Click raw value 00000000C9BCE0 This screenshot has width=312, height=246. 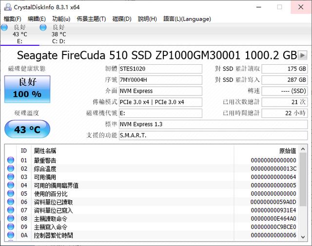[273, 227]
